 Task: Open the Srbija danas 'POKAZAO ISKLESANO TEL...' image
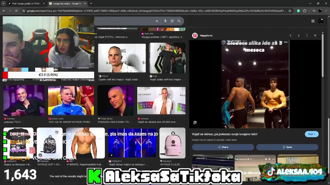(x=115, y=100)
